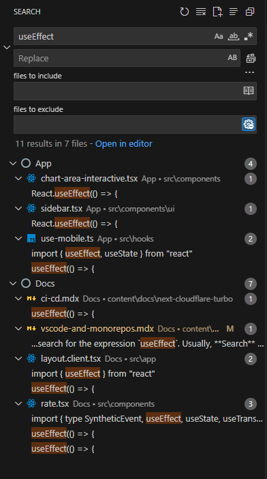Click rate.tsx result count badge 3
Image resolution: width=267 pixels, height=479 pixels.
tap(251, 404)
